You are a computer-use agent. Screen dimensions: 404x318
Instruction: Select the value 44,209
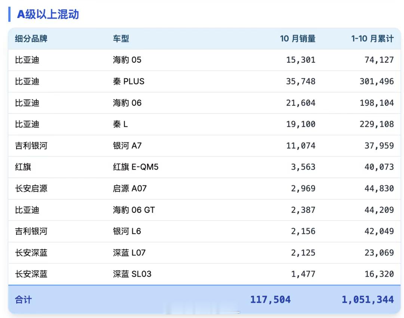[379, 210]
